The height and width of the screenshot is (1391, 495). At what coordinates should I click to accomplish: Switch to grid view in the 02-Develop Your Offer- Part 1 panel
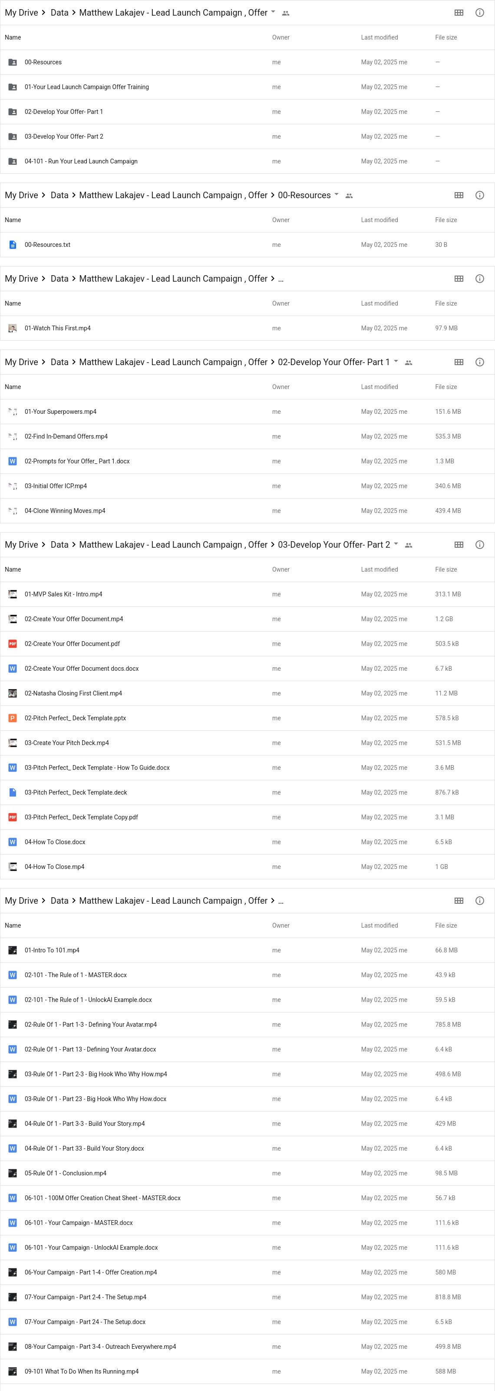459,362
